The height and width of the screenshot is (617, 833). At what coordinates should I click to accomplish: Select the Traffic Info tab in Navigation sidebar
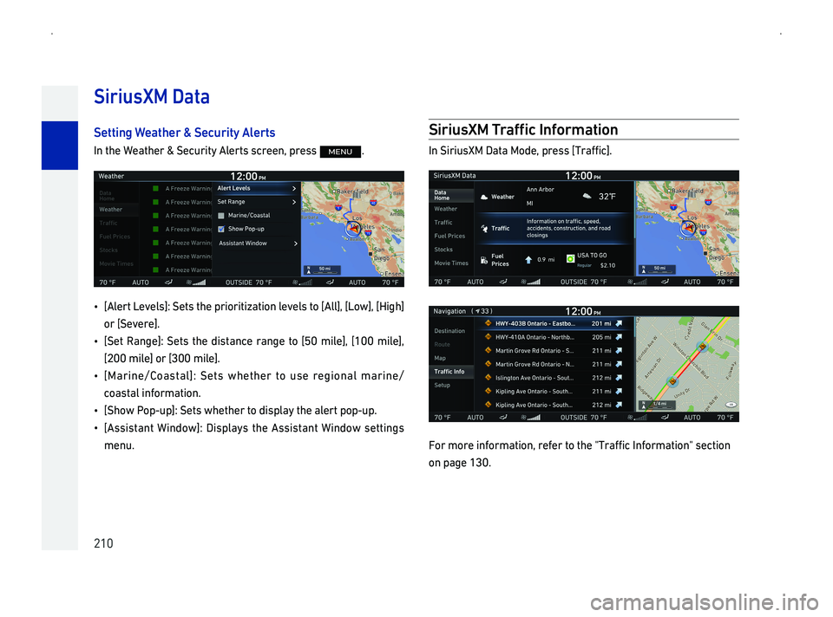pos(449,372)
